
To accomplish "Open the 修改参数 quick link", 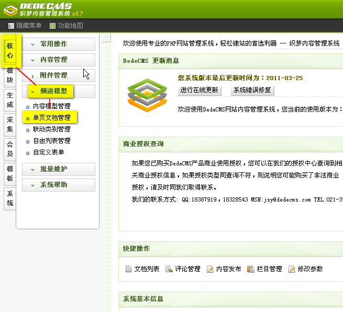I will 310,269.
